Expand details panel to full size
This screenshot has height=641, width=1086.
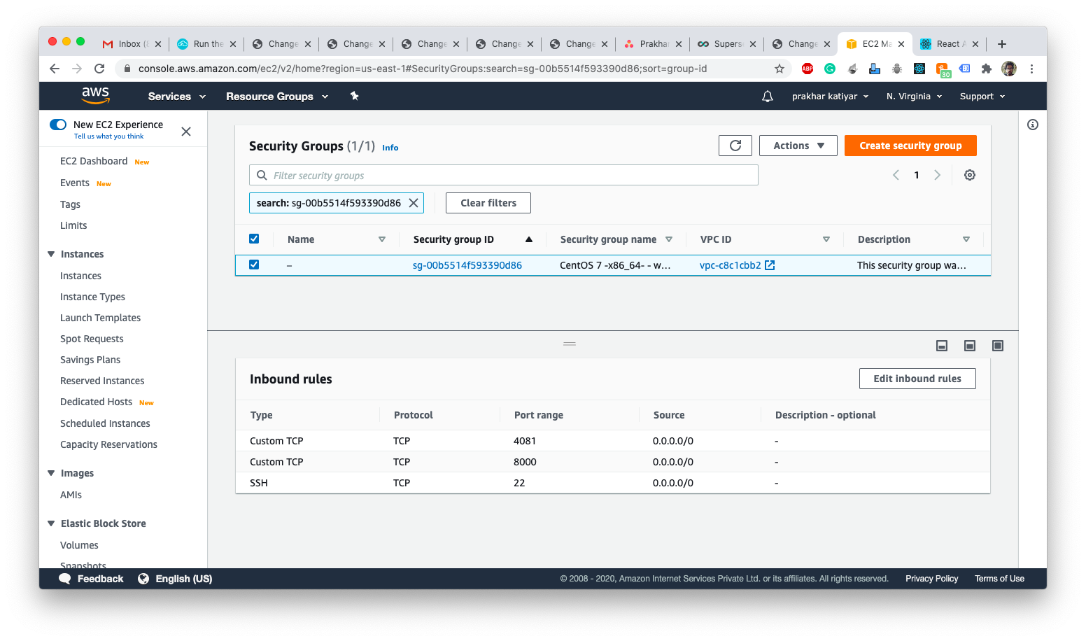998,346
